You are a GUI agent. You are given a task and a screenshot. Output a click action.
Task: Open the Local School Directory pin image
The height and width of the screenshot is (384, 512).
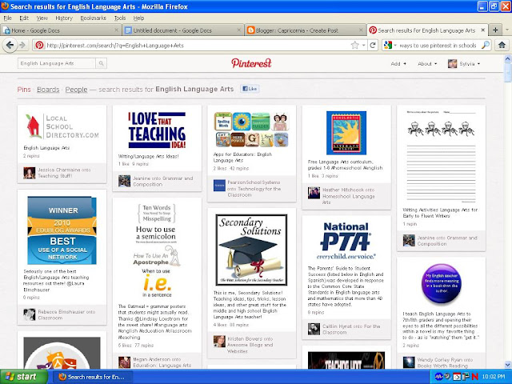[x=62, y=126]
